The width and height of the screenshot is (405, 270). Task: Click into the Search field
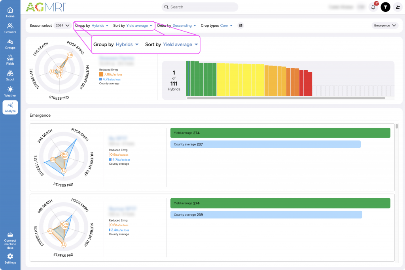(x=200, y=7)
